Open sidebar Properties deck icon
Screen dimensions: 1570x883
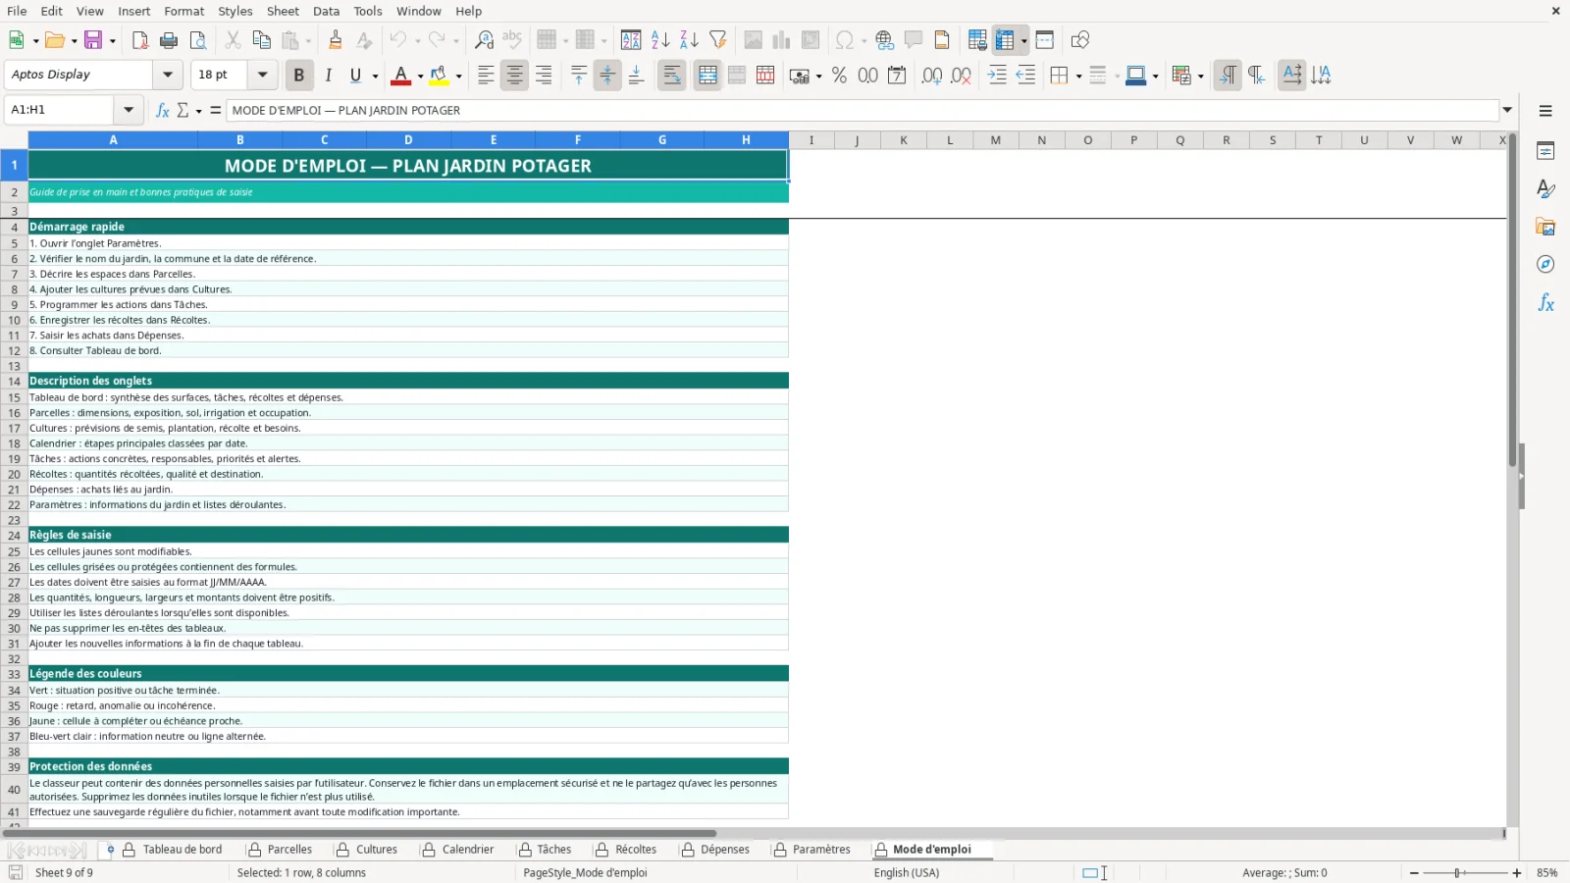point(1545,151)
